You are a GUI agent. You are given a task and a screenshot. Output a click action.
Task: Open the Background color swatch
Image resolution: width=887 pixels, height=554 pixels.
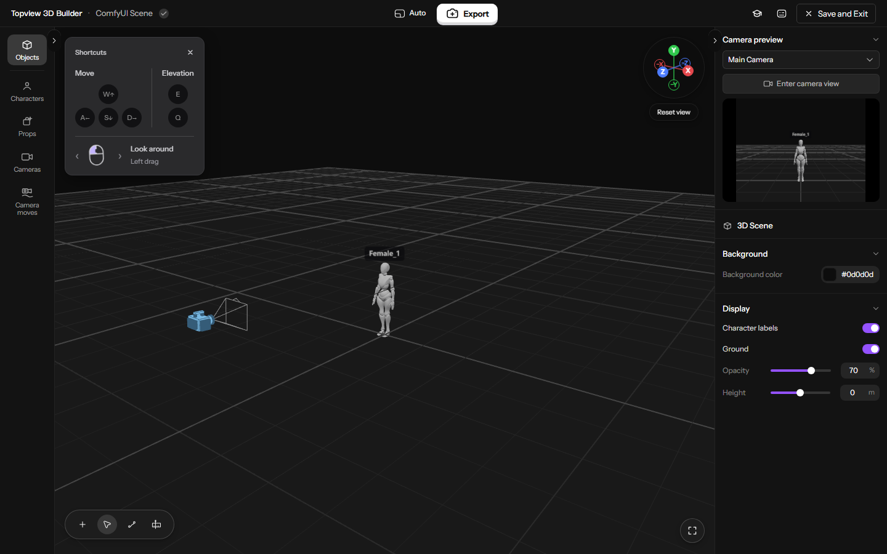(x=830, y=275)
